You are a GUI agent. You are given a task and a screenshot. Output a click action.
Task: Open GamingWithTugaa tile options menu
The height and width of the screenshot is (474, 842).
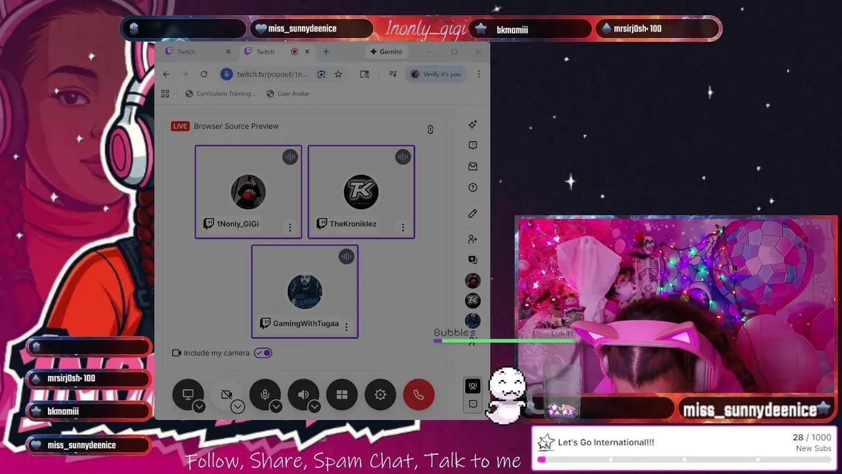347,327
